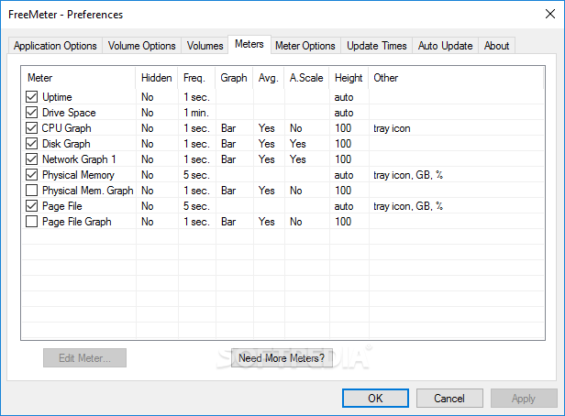The height and width of the screenshot is (416, 565).
Task: Select the Uptime row label
Action: click(57, 97)
